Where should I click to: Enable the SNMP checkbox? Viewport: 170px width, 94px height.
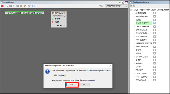coord(154,60)
